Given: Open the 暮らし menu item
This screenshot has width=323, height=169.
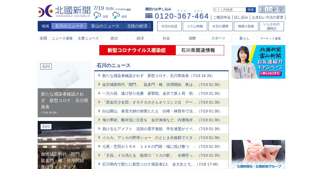Looking at the screenshot, I should tap(244, 38).
